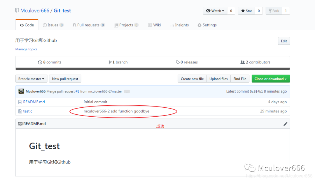Image resolution: width=315 pixels, height=181 pixels.
Task: Open the pull request #1 link
Action: (x=77, y=91)
